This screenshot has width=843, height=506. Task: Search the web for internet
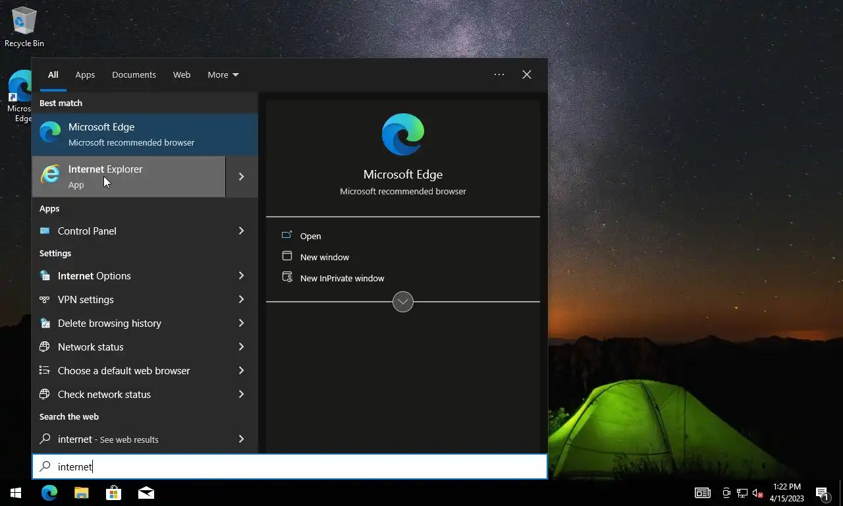128,439
